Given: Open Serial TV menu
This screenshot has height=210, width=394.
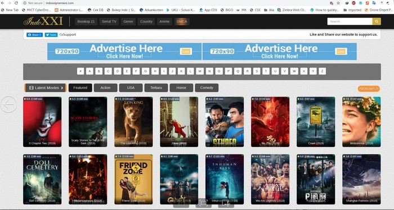Looking at the screenshot, I should tap(109, 21).
